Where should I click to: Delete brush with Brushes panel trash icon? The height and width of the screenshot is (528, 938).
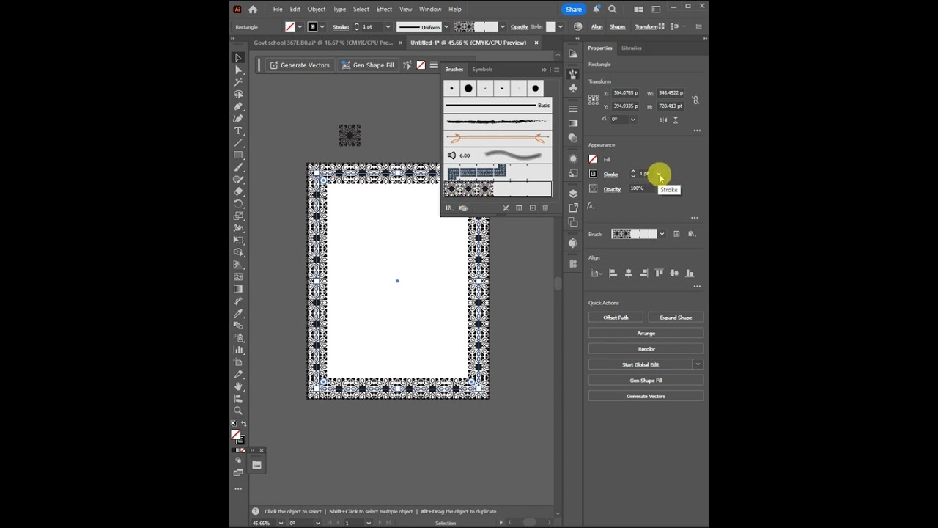click(x=545, y=208)
